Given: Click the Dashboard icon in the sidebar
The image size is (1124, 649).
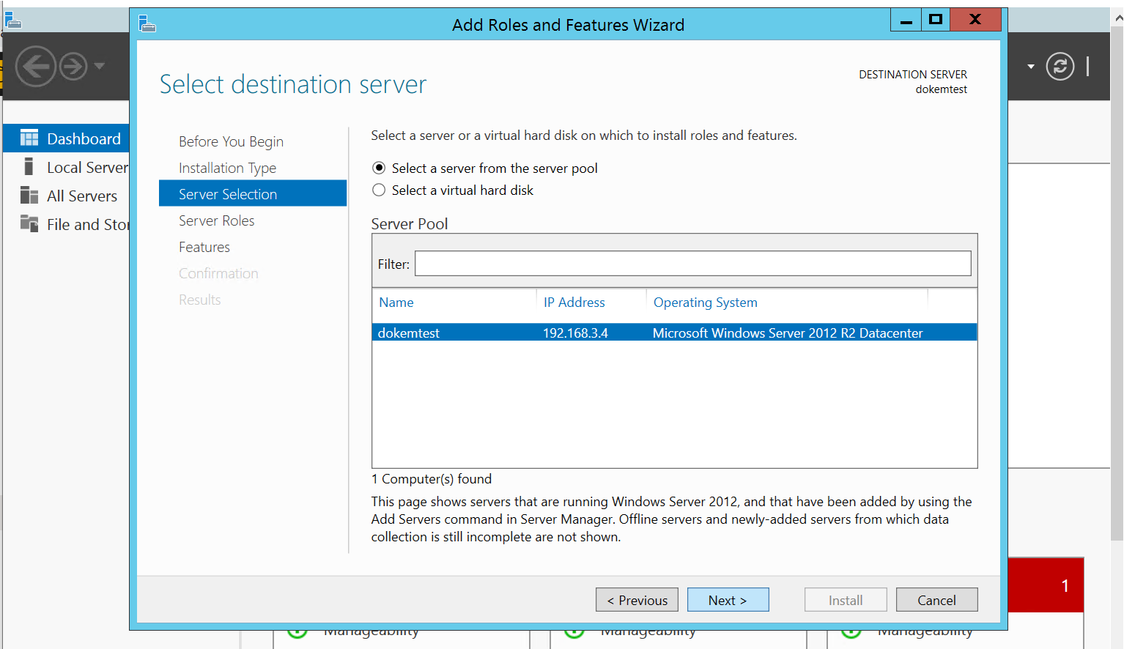Looking at the screenshot, I should pyautogui.click(x=29, y=138).
